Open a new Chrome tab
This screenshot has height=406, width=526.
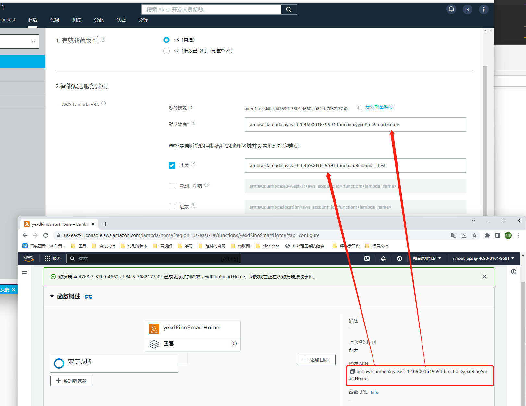(105, 224)
